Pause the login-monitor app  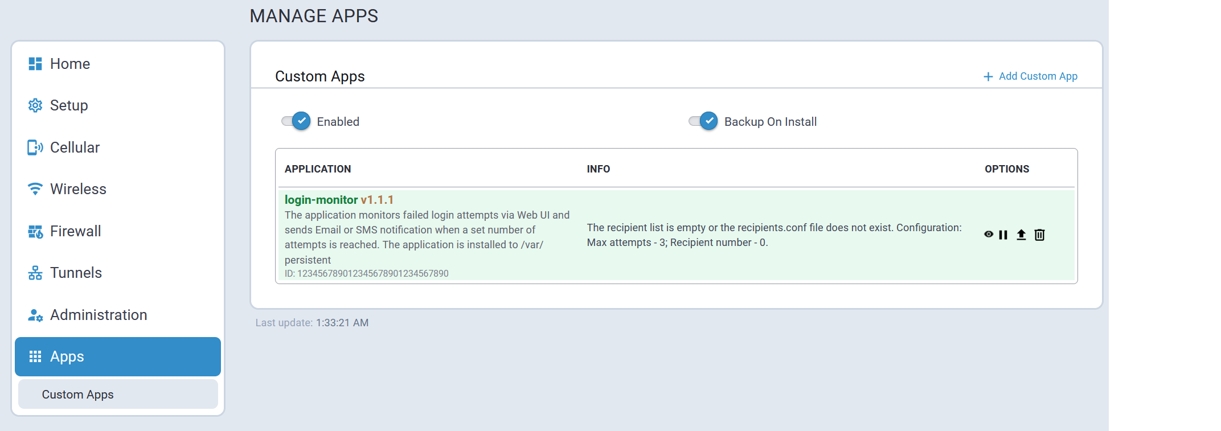click(x=1003, y=235)
